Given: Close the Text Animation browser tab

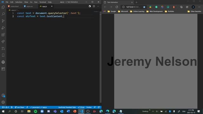Looking at the screenshot, I should [132, 2].
